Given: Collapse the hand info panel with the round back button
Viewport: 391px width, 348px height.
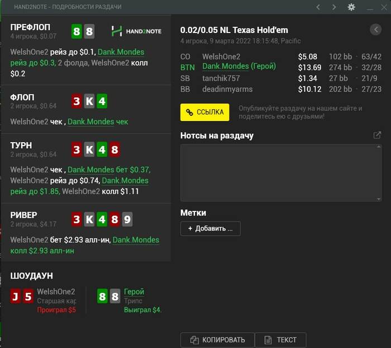Looking at the screenshot, I should (375, 30).
